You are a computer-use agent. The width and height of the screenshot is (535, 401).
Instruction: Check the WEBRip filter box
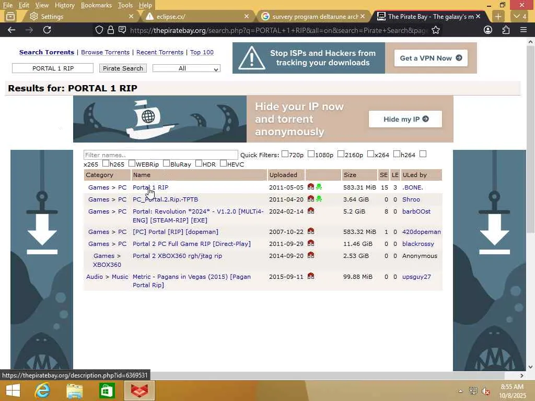point(132,163)
